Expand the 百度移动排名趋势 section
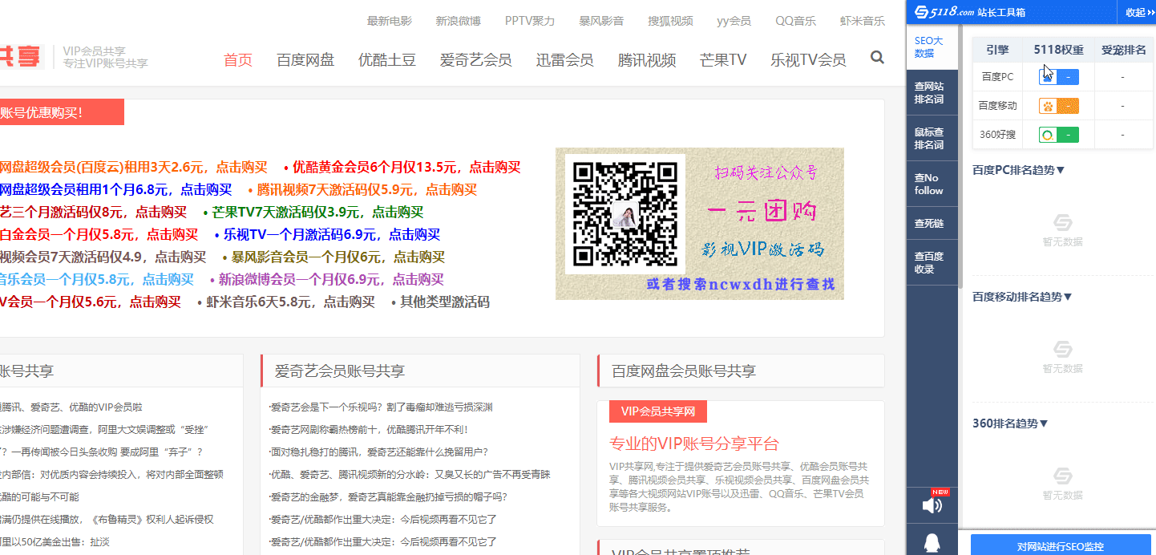 [1022, 297]
